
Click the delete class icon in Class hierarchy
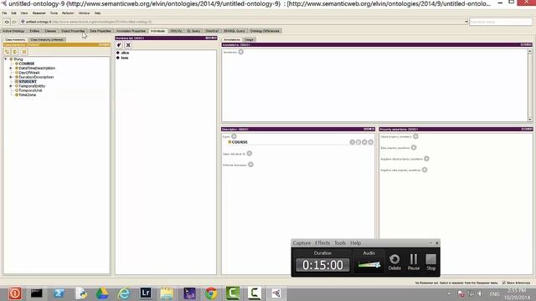[x=24, y=52]
